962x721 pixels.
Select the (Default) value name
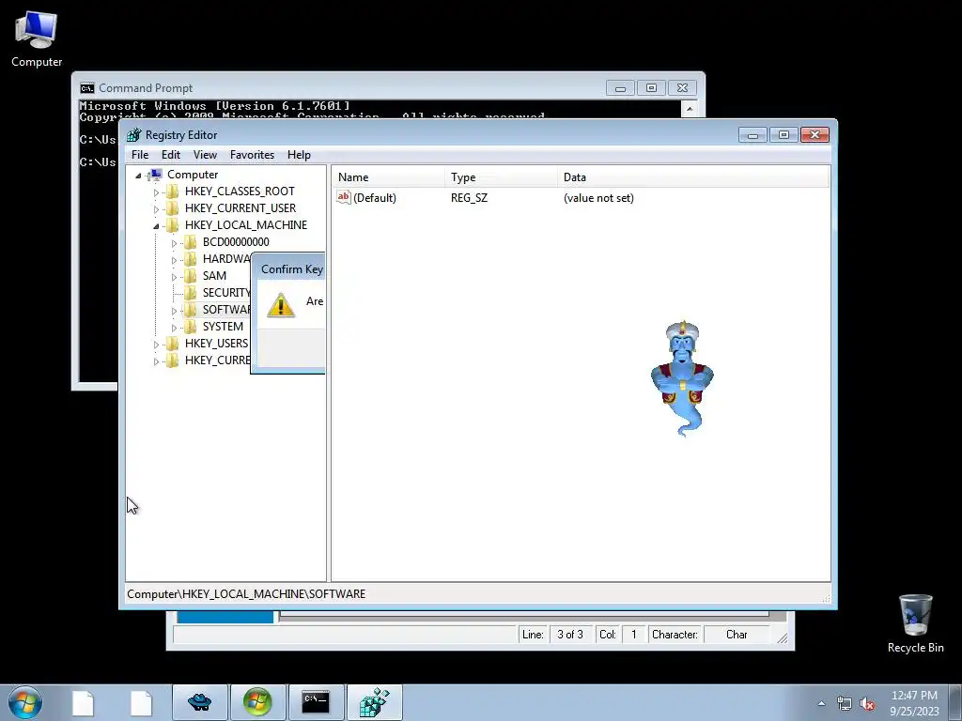tap(375, 198)
